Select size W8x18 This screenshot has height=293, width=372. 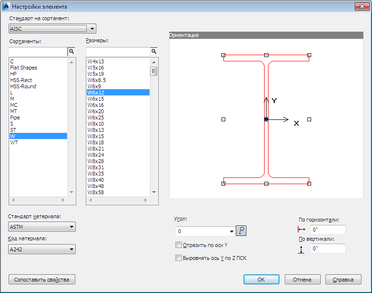(x=118, y=142)
